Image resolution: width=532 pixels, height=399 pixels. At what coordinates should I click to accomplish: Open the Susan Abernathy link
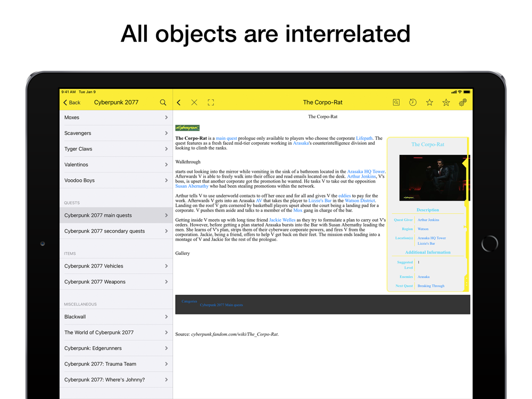tap(192, 186)
